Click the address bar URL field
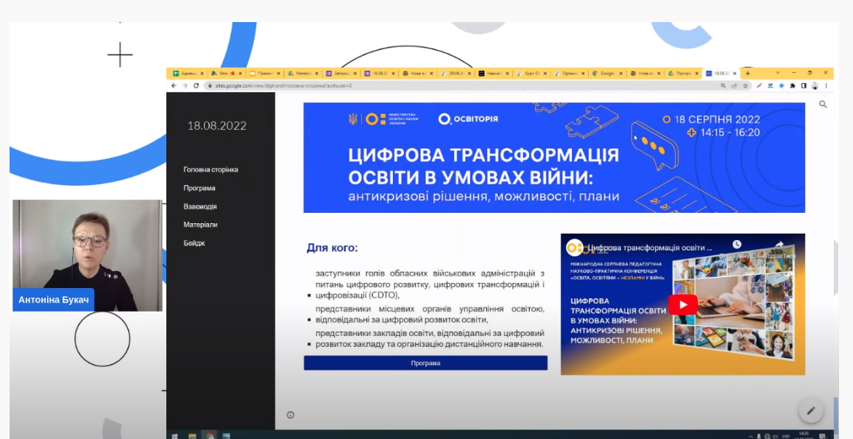853x439 pixels. point(462,85)
